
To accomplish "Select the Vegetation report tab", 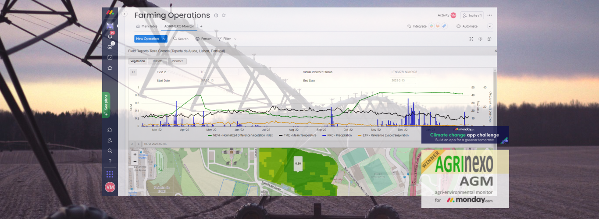I will tap(138, 61).
